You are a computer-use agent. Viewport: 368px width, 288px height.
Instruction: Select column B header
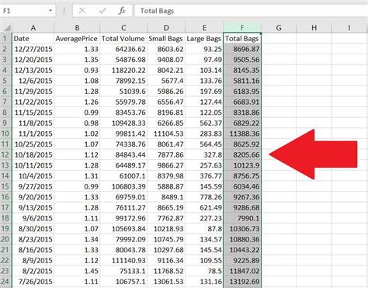(x=77, y=28)
